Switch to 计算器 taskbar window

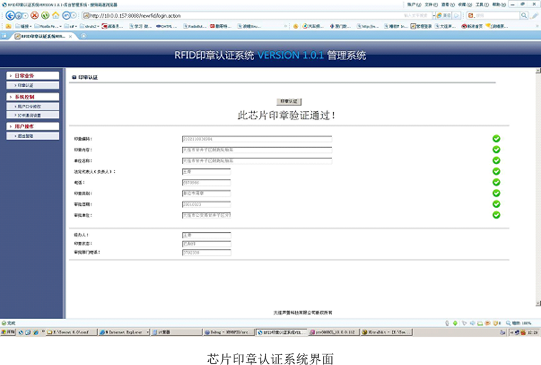[x=176, y=332]
